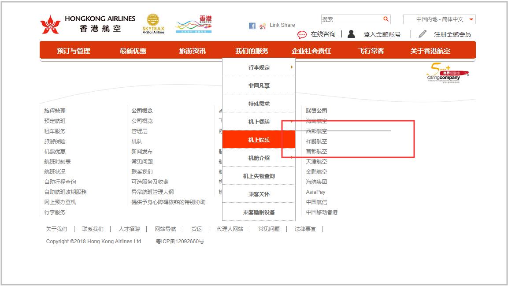Open the 关于香港航空 nav menu
This screenshot has height=286, width=508.
coord(430,51)
